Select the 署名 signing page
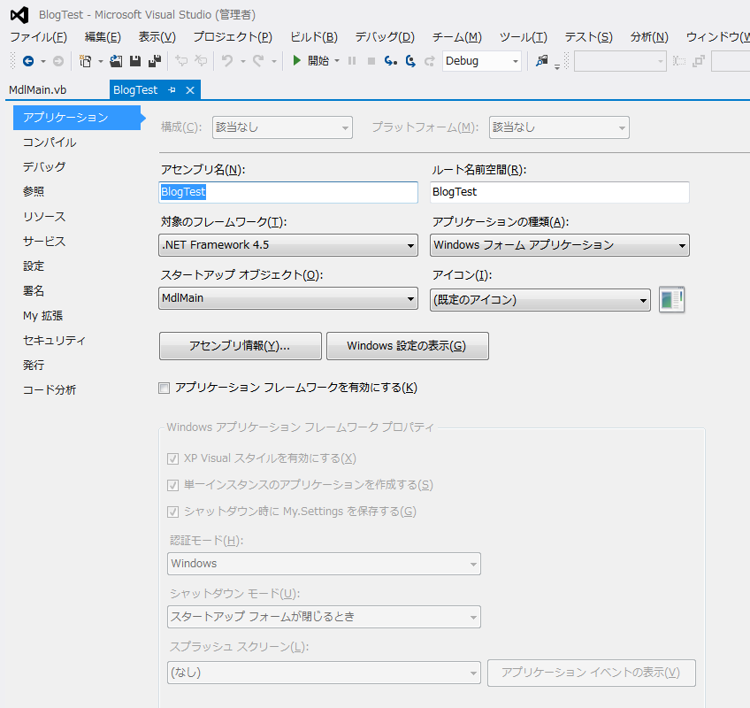This screenshot has height=708, width=750. point(34,290)
